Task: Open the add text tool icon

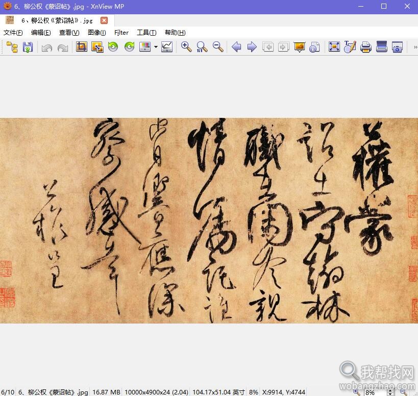Action: (x=350, y=47)
